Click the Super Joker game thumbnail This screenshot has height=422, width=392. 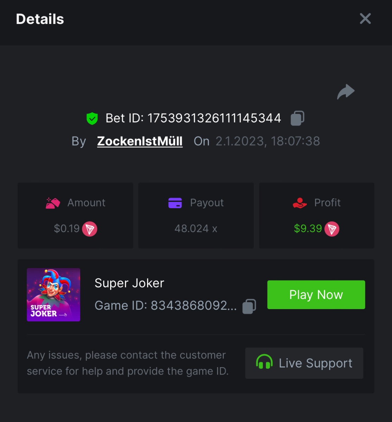point(53,295)
